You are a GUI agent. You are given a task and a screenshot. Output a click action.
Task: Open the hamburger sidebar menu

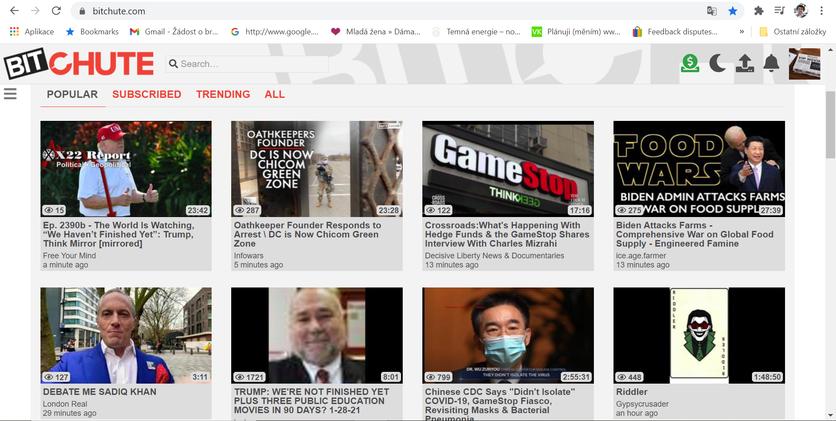pyautogui.click(x=10, y=94)
